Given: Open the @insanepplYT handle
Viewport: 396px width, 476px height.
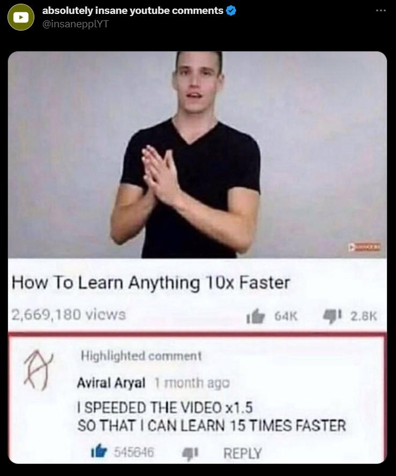Looking at the screenshot, I should click(x=75, y=24).
